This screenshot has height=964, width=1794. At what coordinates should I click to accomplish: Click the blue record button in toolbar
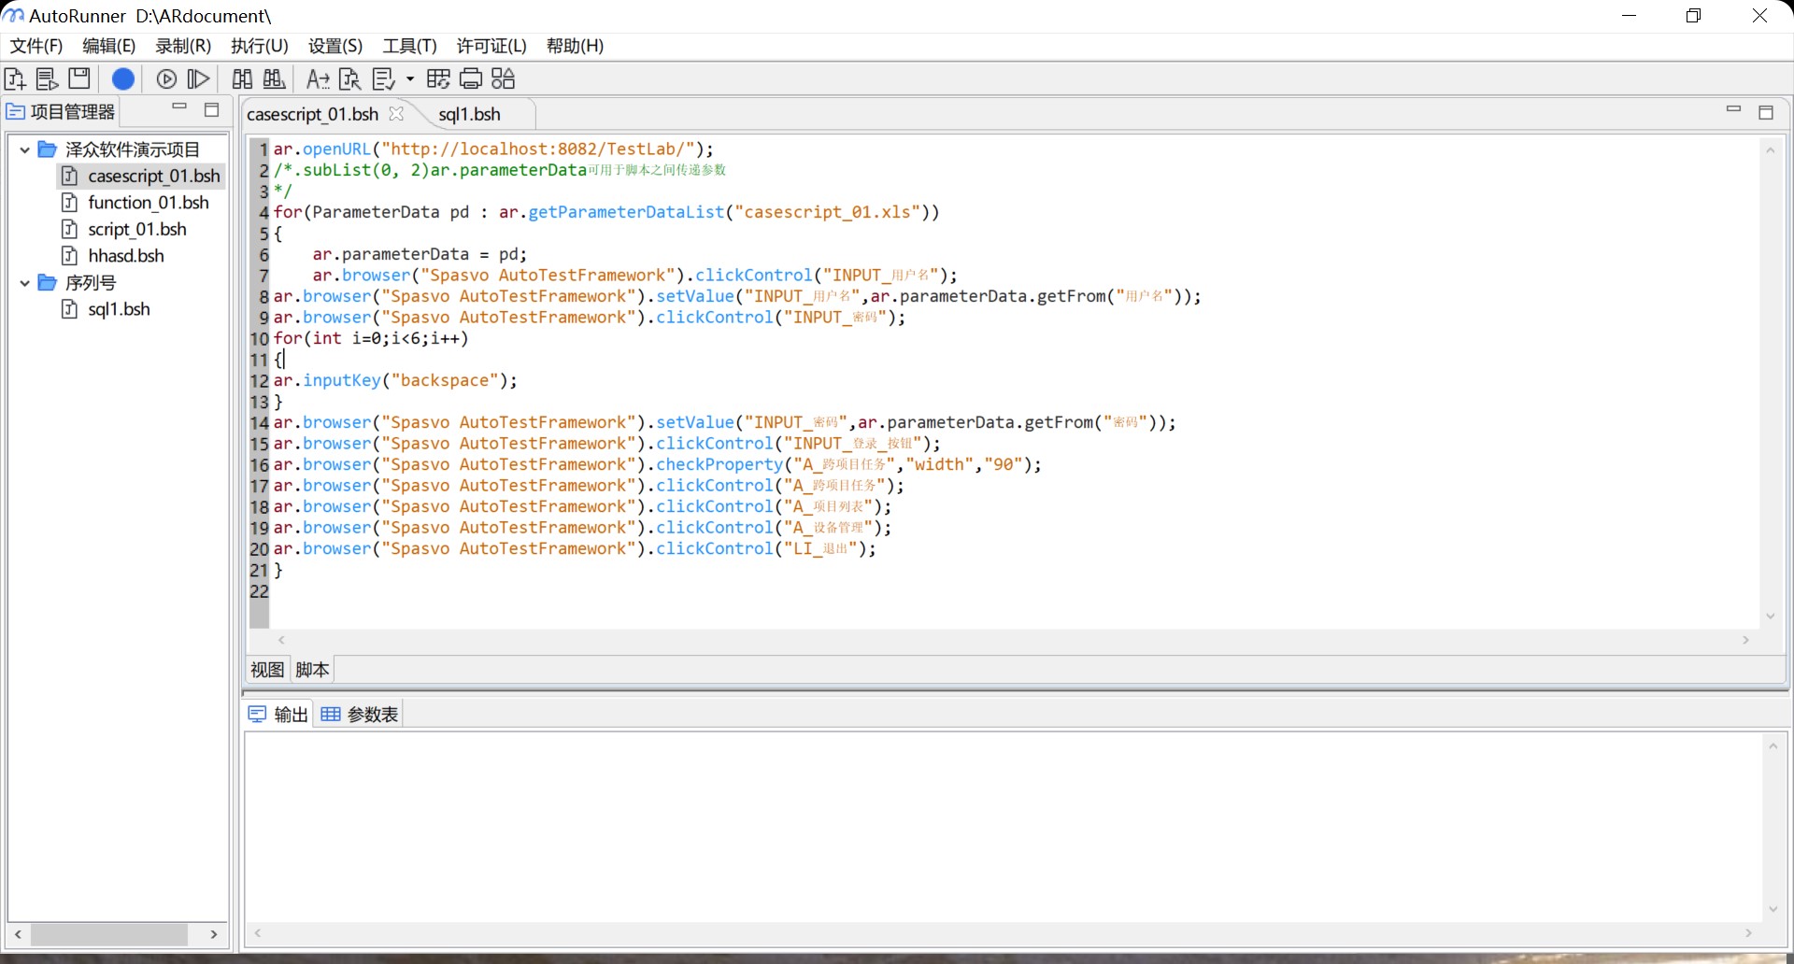coord(122,79)
